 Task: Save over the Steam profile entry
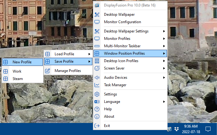[23, 79]
